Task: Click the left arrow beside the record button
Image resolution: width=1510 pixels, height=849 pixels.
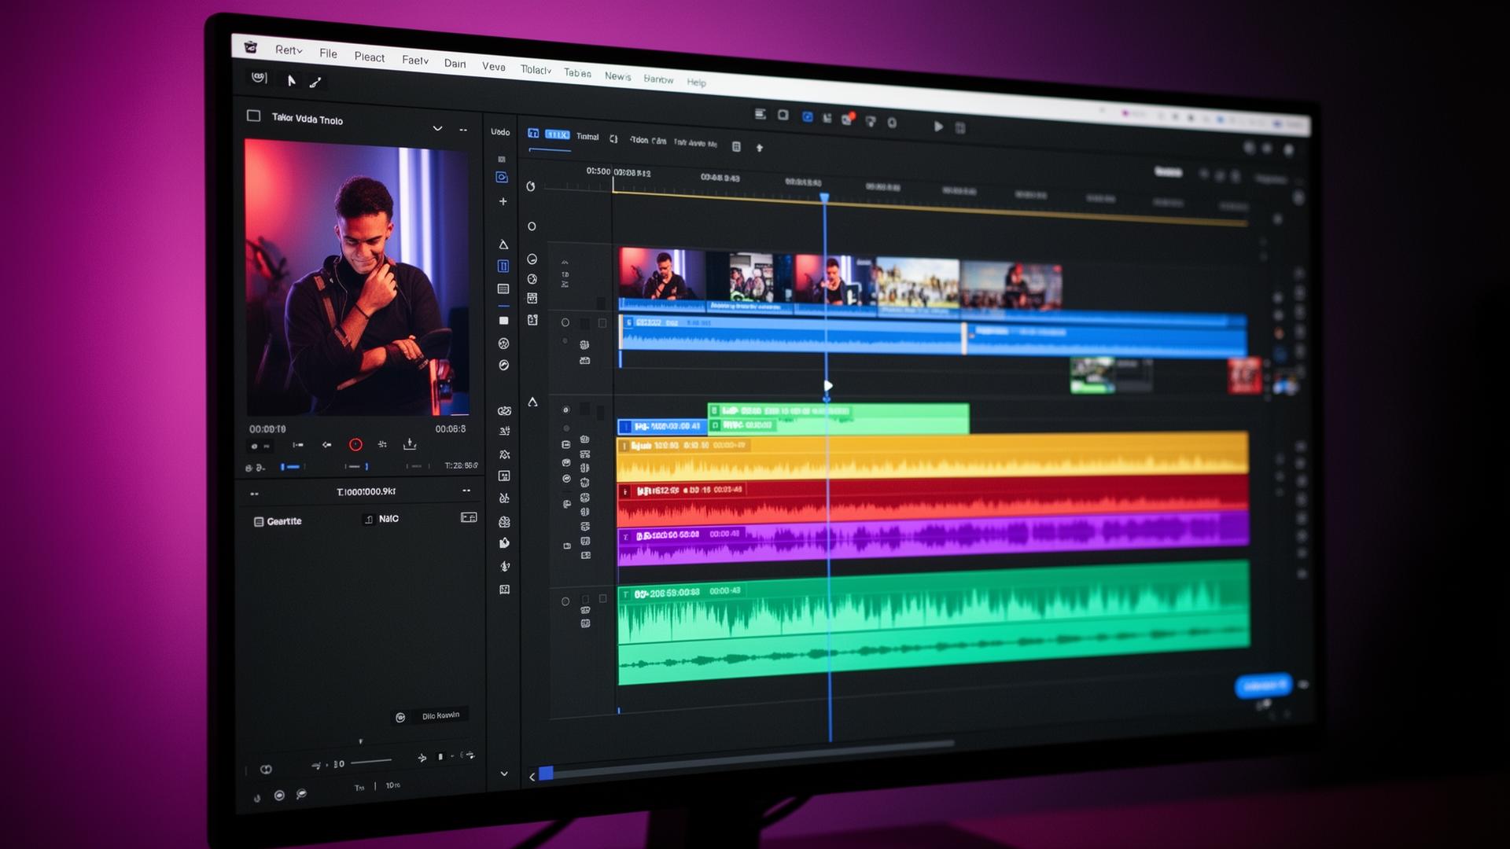Action: 326,444
